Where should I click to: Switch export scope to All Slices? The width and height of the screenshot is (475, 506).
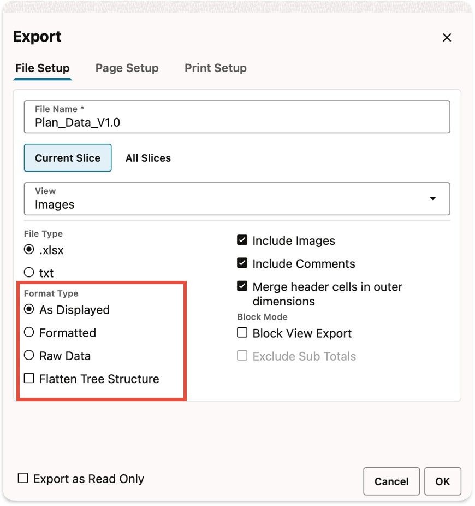148,158
